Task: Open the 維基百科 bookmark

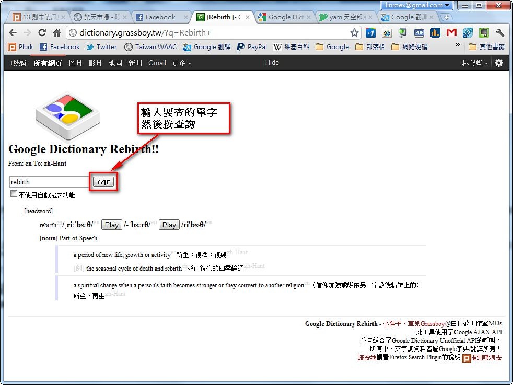Action: click(291, 47)
